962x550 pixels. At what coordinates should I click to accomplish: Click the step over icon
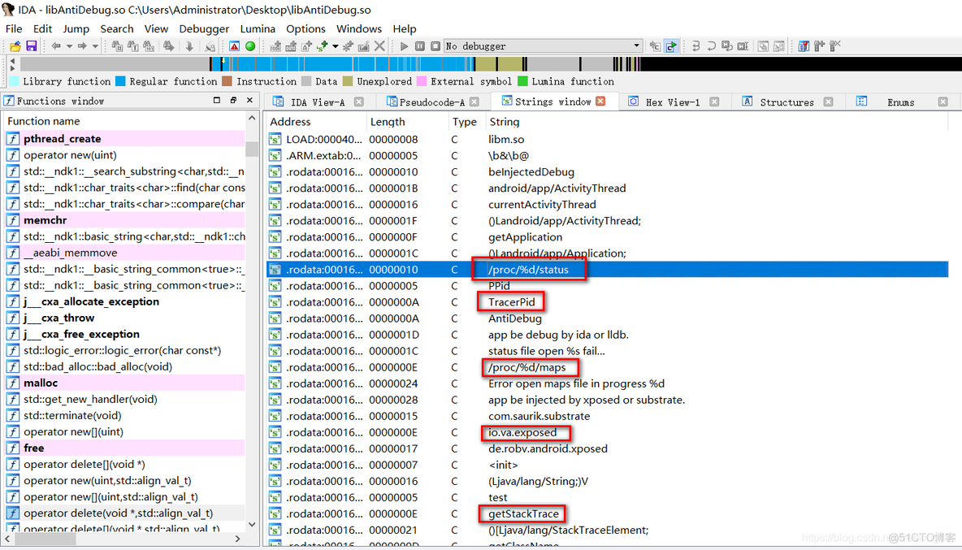click(x=711, y=46)
